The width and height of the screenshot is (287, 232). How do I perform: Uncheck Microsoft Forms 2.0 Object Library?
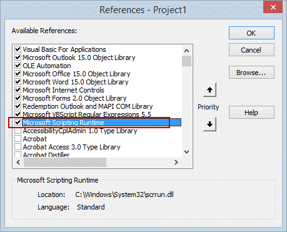click(x=18, y=98)
